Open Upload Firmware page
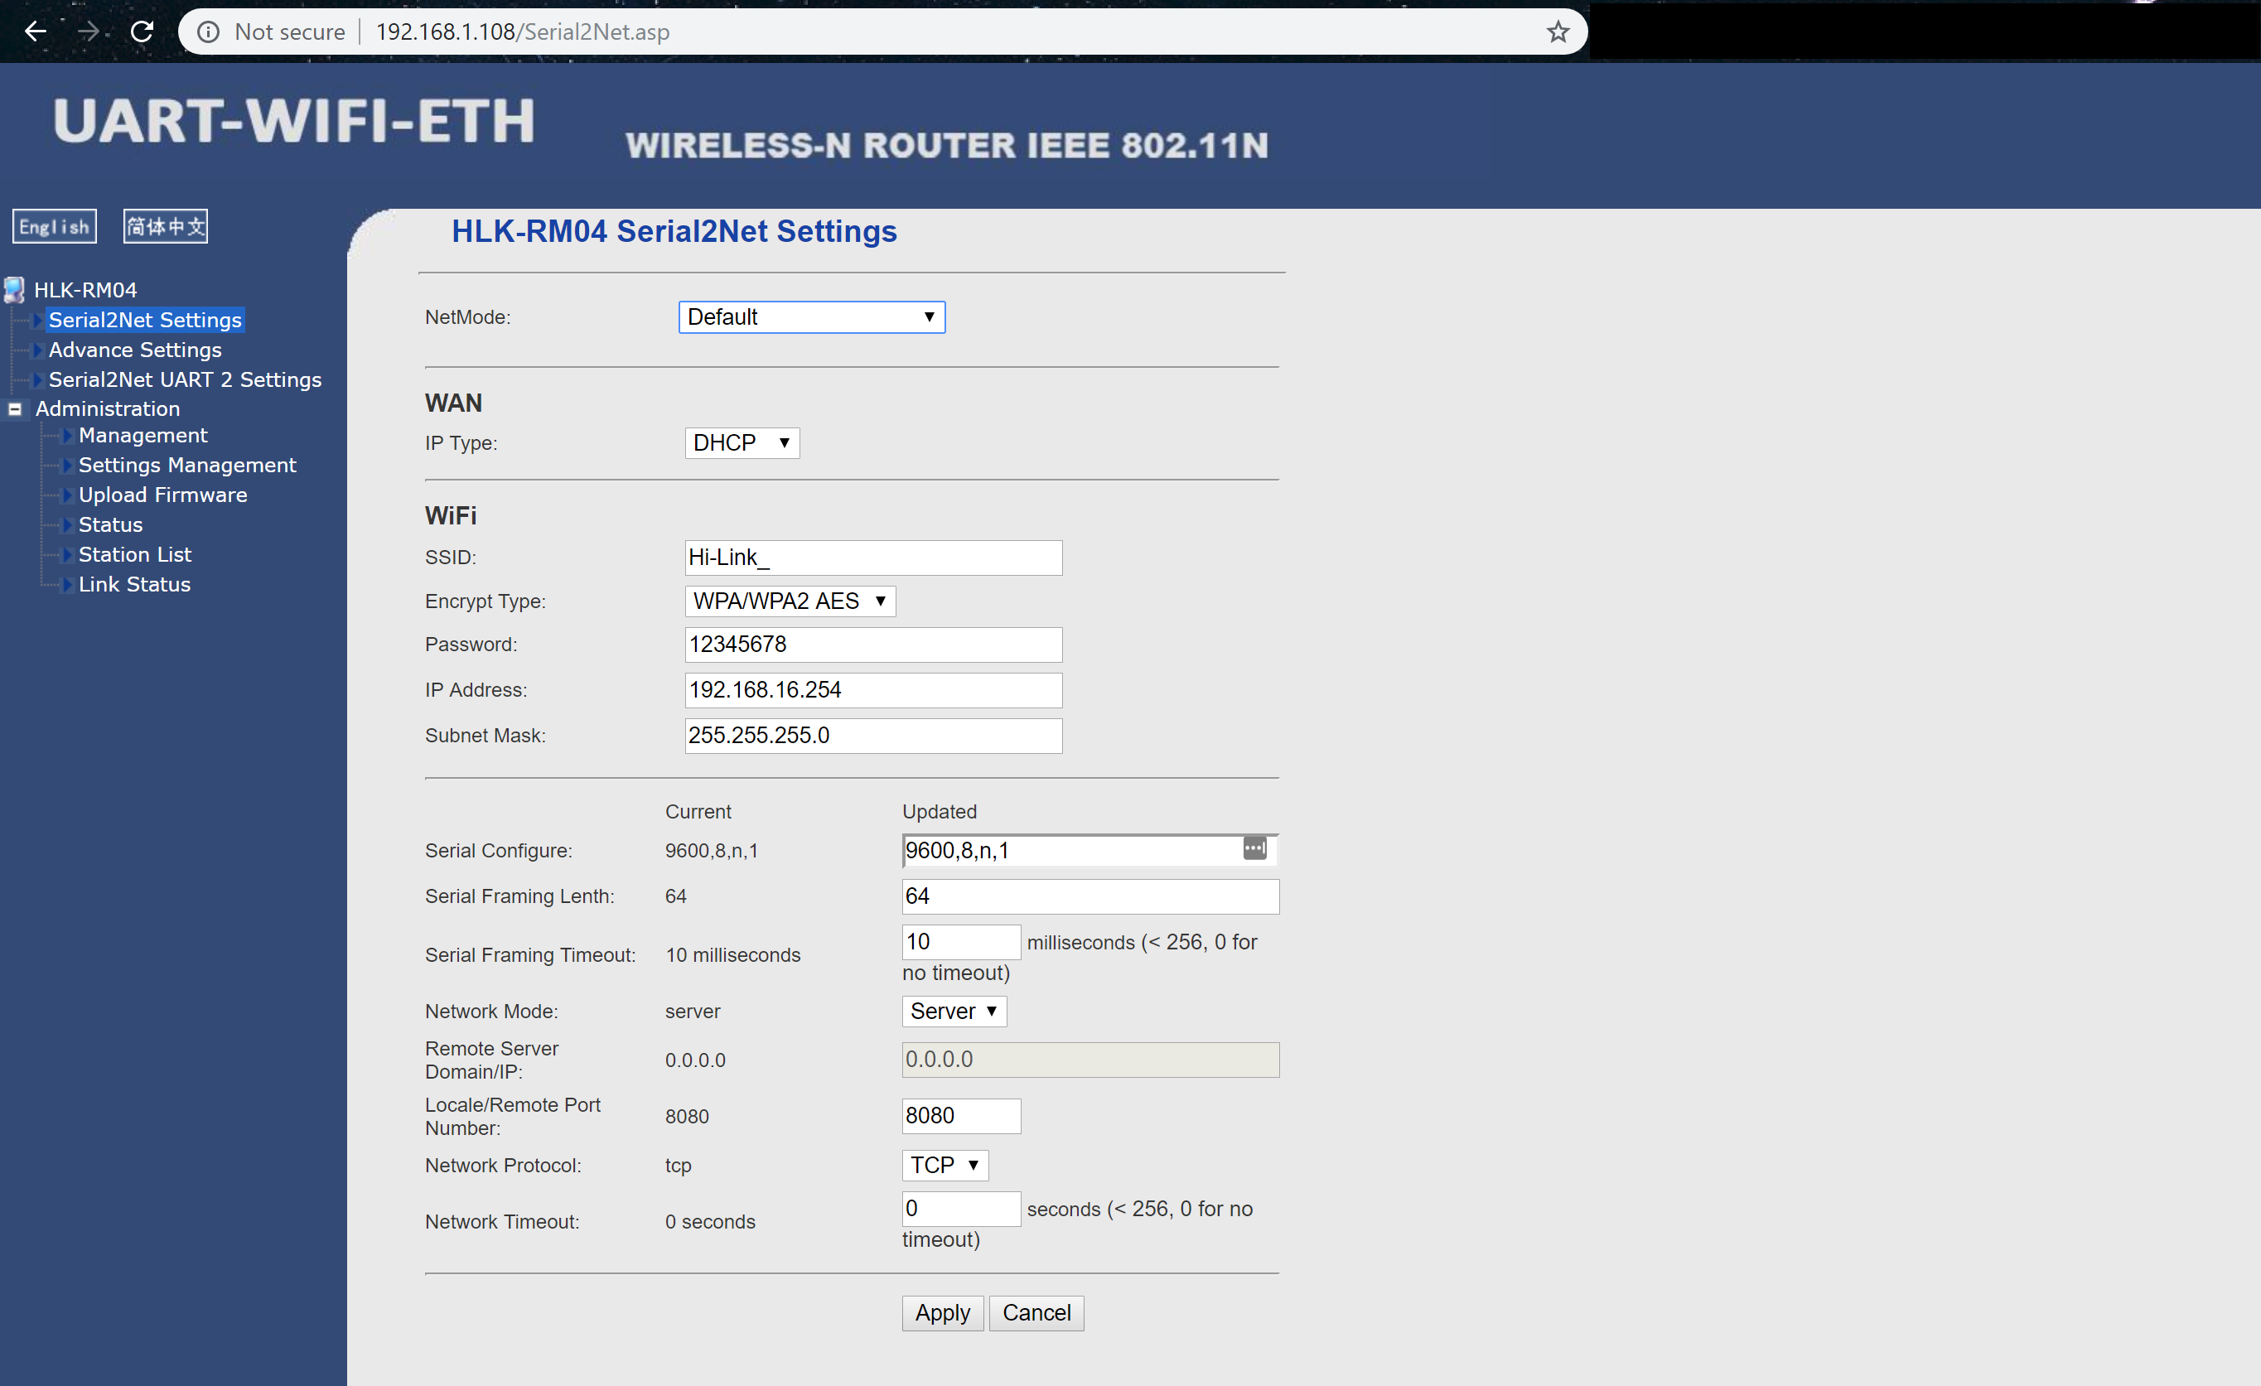The image size is (2261, 1386). pos(162,495)
